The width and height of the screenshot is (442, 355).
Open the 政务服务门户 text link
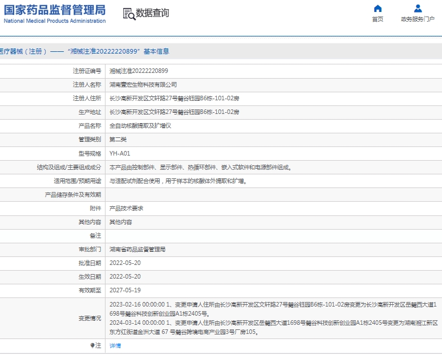[417, 19]
